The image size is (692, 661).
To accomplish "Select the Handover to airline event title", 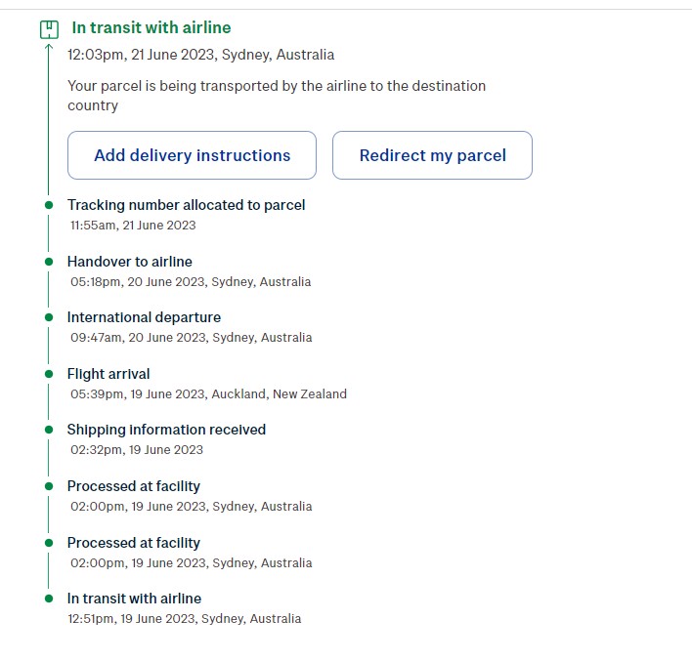I will tap(130, 262).
